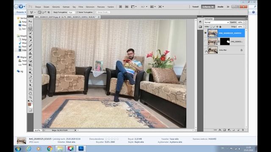Select the Eraser tool

tap(30, 61)
